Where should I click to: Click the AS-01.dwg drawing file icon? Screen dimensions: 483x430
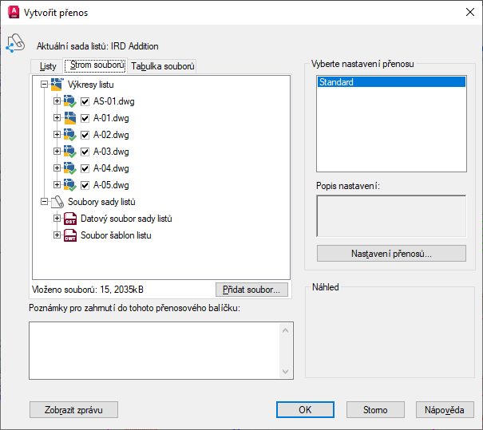pos(70,101)
